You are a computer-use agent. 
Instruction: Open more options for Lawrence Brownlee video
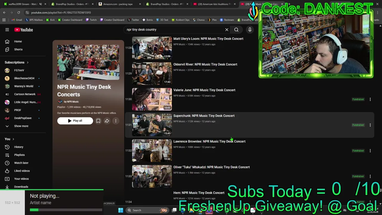click(370, 150)
